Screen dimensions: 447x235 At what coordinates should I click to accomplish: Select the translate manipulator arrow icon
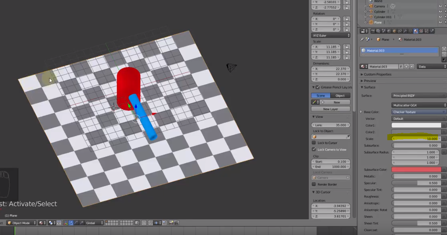pos(71,223)
